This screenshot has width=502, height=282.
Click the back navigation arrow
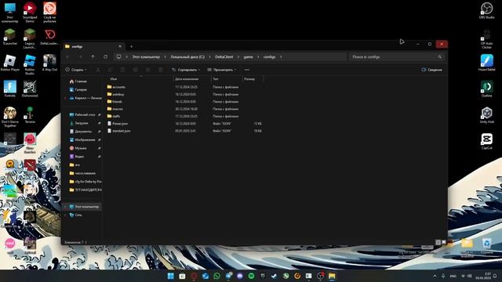(67, 57)
